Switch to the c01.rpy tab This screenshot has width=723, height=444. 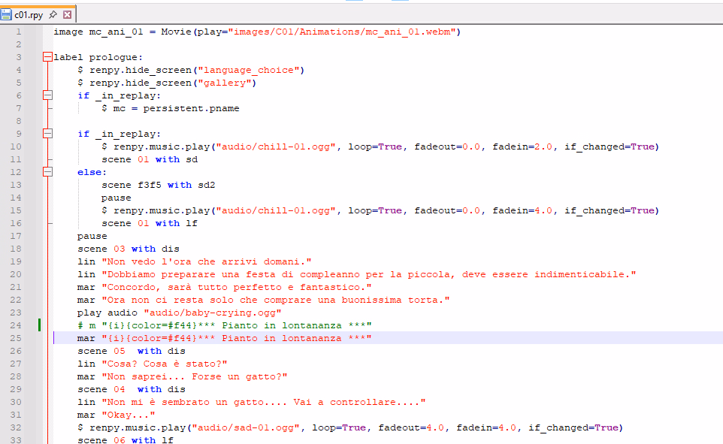[x=29, y=14]
